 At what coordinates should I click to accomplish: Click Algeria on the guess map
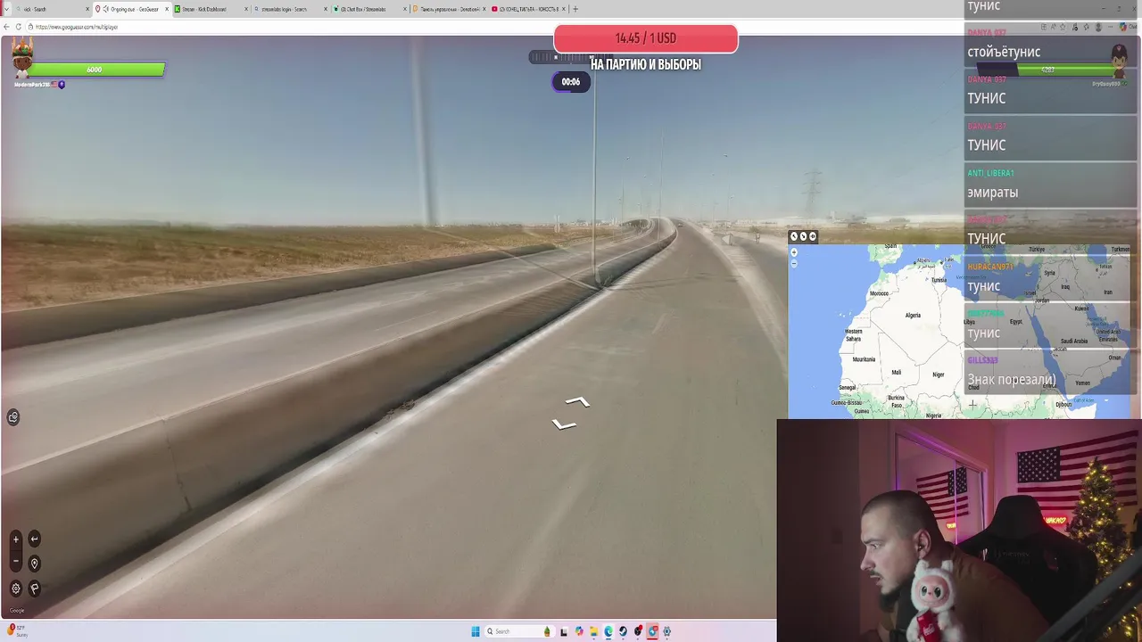[913, 315]
